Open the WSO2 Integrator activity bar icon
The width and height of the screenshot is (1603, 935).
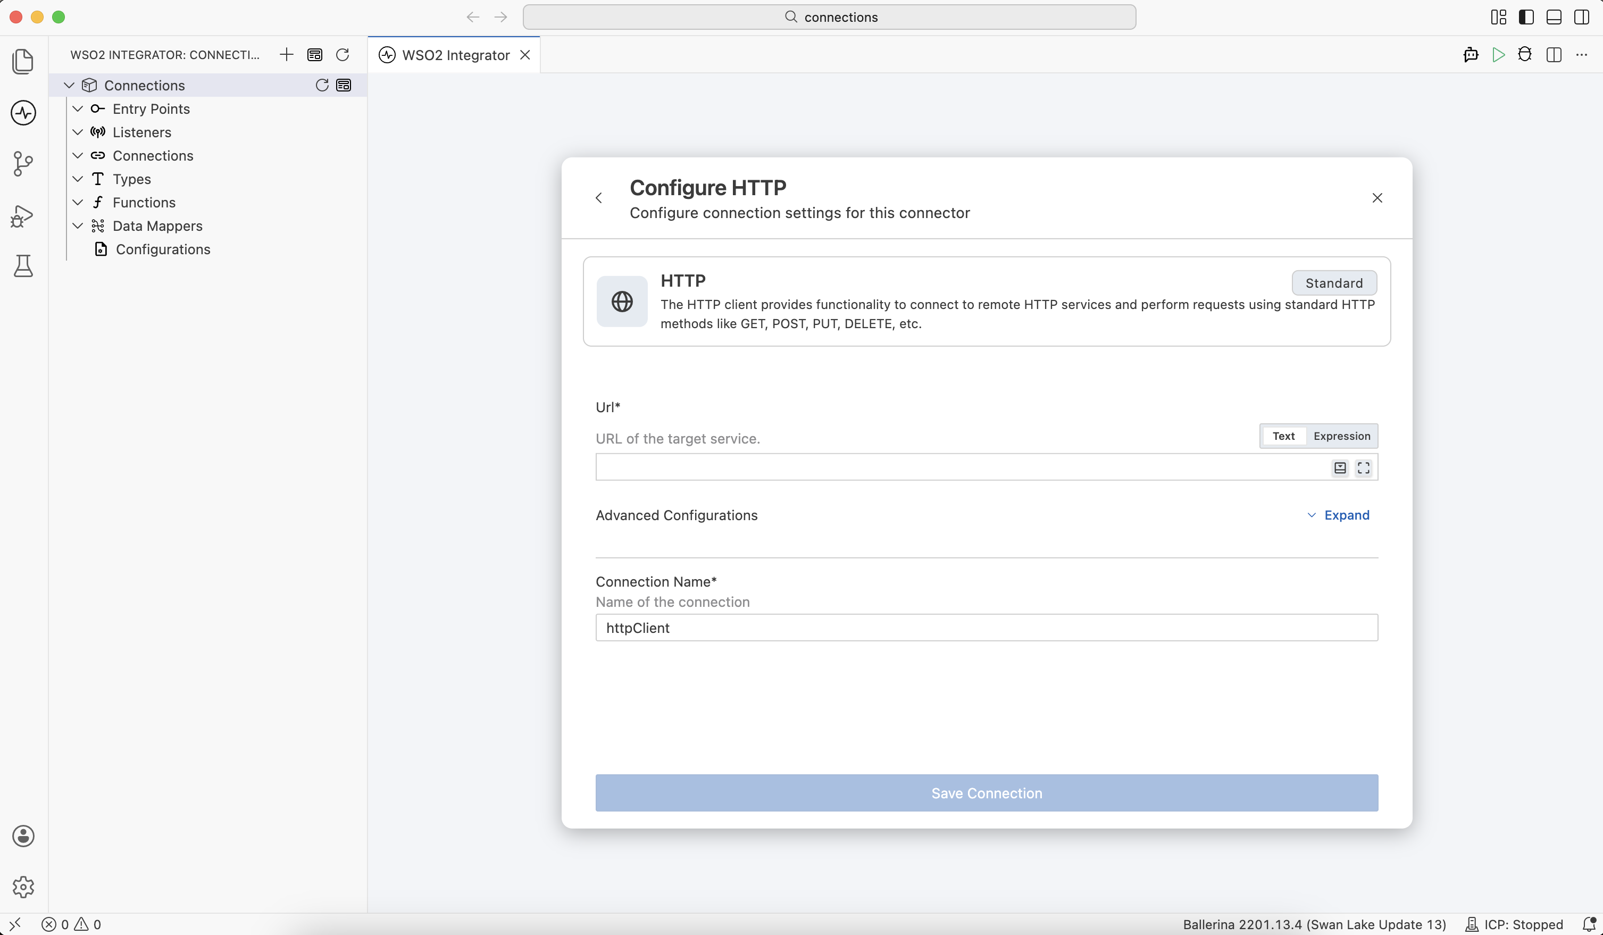[x=23, y=113]
